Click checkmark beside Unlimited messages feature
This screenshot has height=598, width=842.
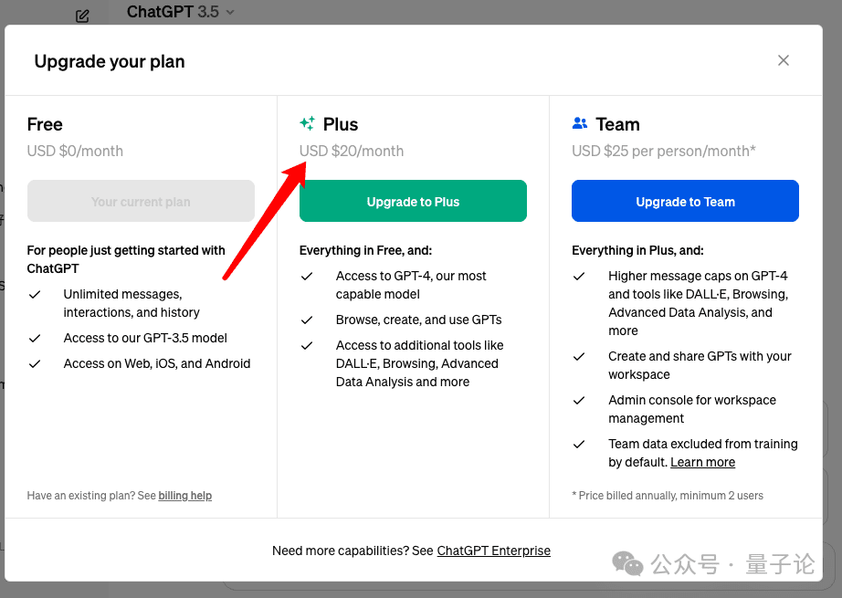coord(35,295)
